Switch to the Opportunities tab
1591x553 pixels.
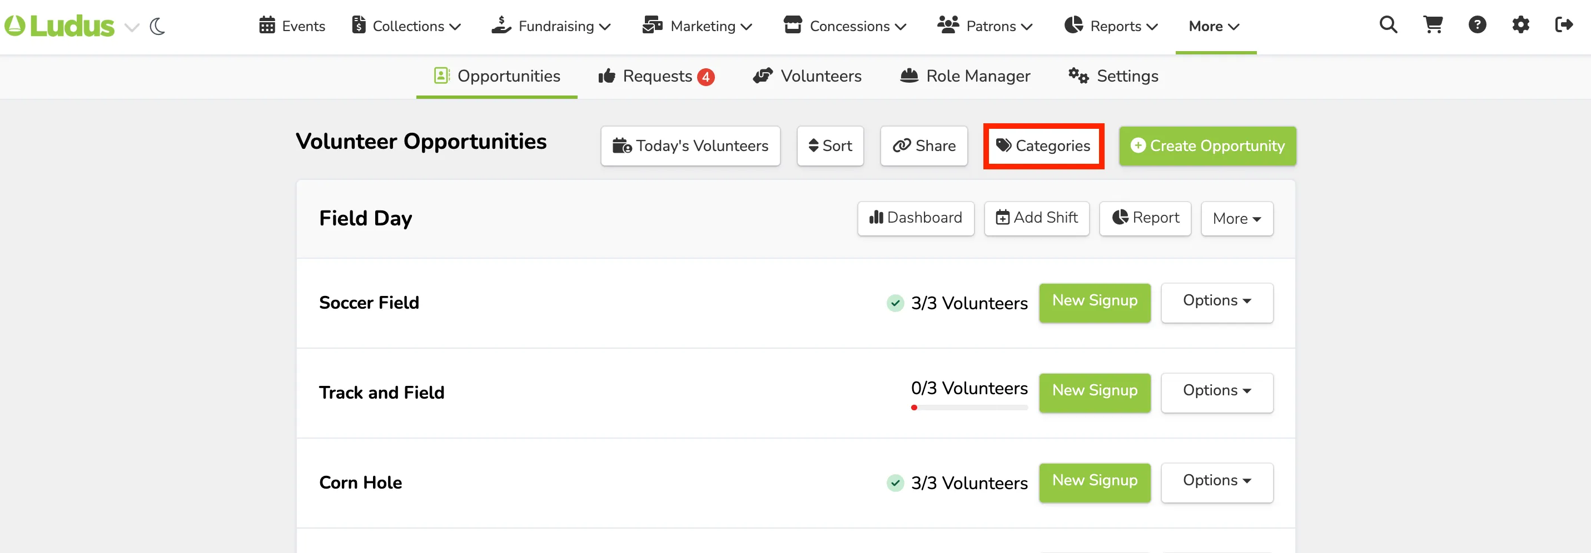tap(496, 76)
